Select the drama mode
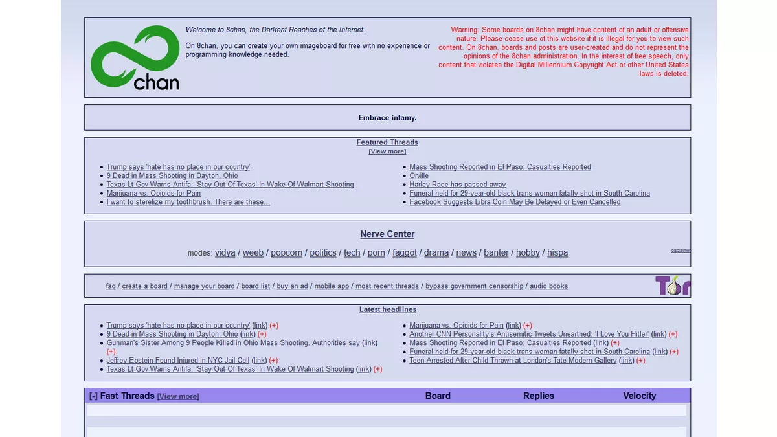 click(436, 253)
